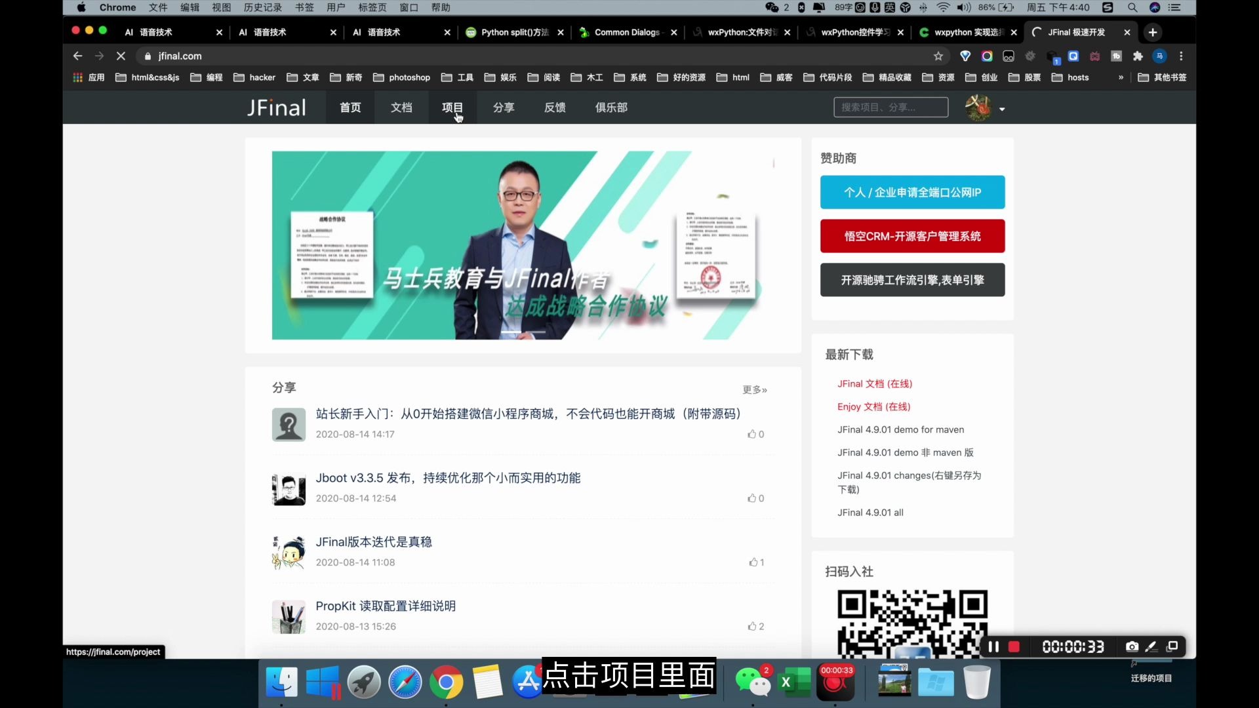1259x708 pixels.
Task: Open the Chrome application menu
Action: point(118,7)
